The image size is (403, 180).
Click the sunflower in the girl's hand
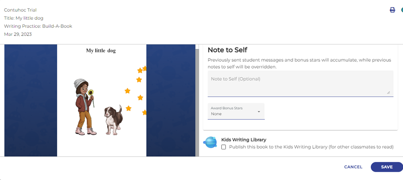[91, 93]
